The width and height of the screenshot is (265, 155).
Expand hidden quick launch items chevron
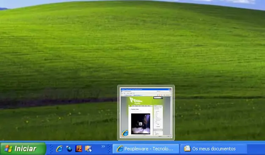point(103,147)
